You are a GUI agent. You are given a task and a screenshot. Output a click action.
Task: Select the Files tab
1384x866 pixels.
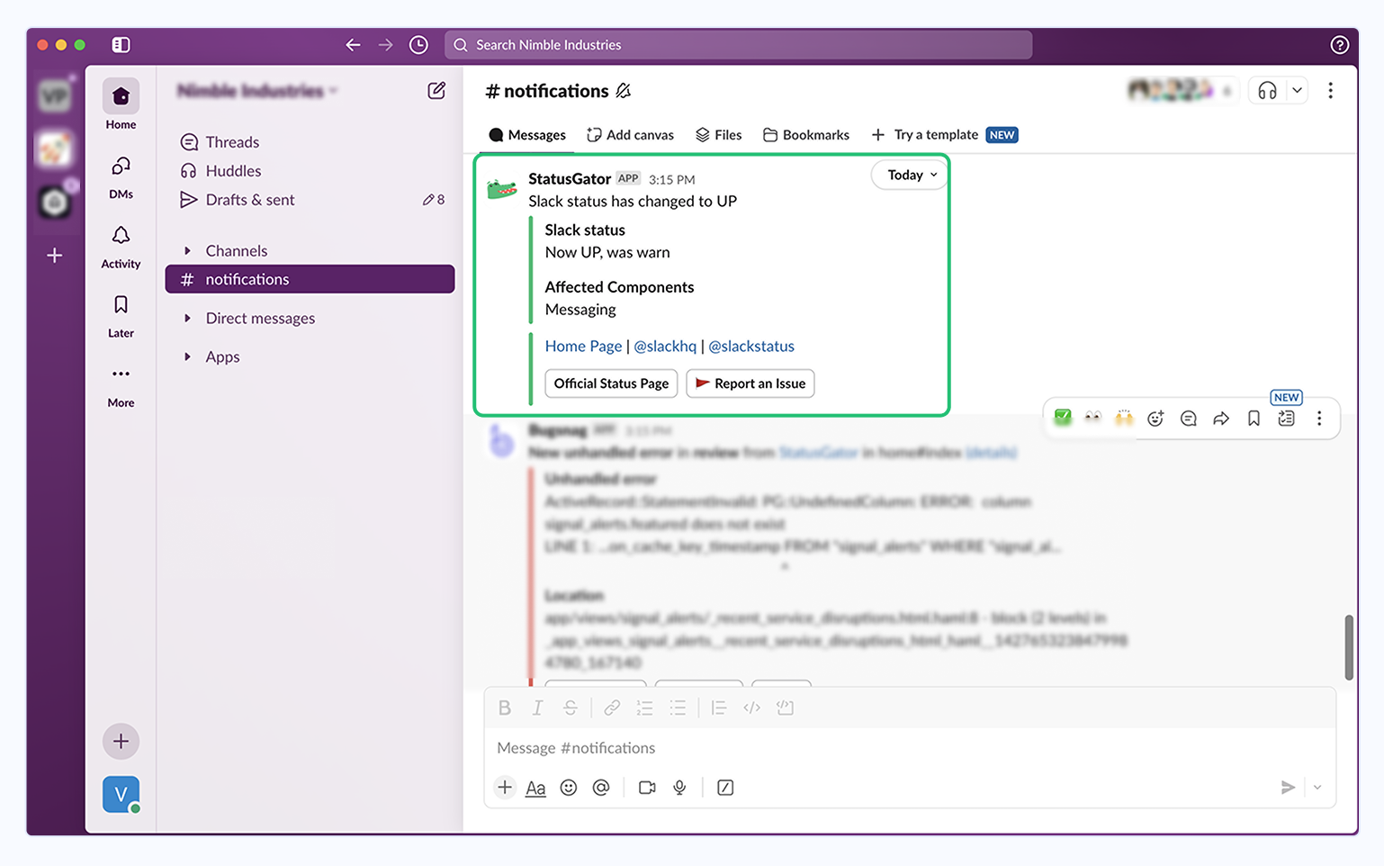coord(718,135)
